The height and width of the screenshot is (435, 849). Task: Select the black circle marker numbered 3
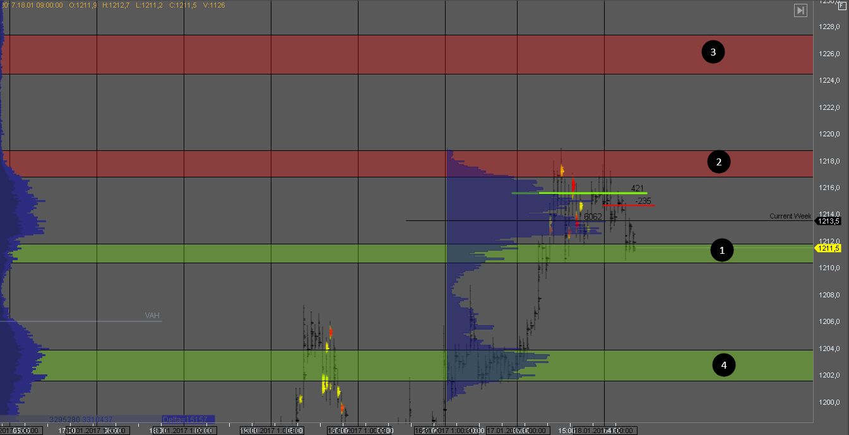click(x=713, y=52)
